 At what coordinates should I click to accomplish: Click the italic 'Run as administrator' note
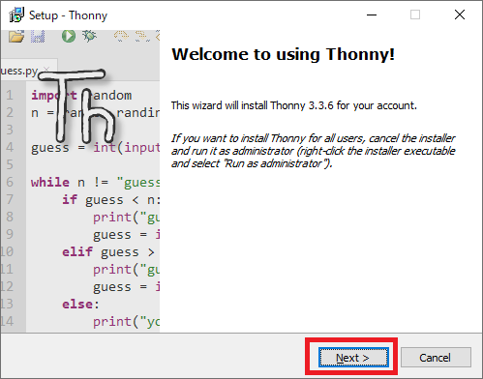[x=313, y=151]
